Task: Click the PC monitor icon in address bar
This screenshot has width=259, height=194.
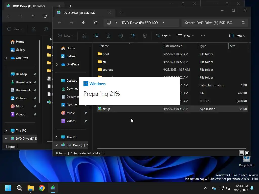Action: (109, 22)
